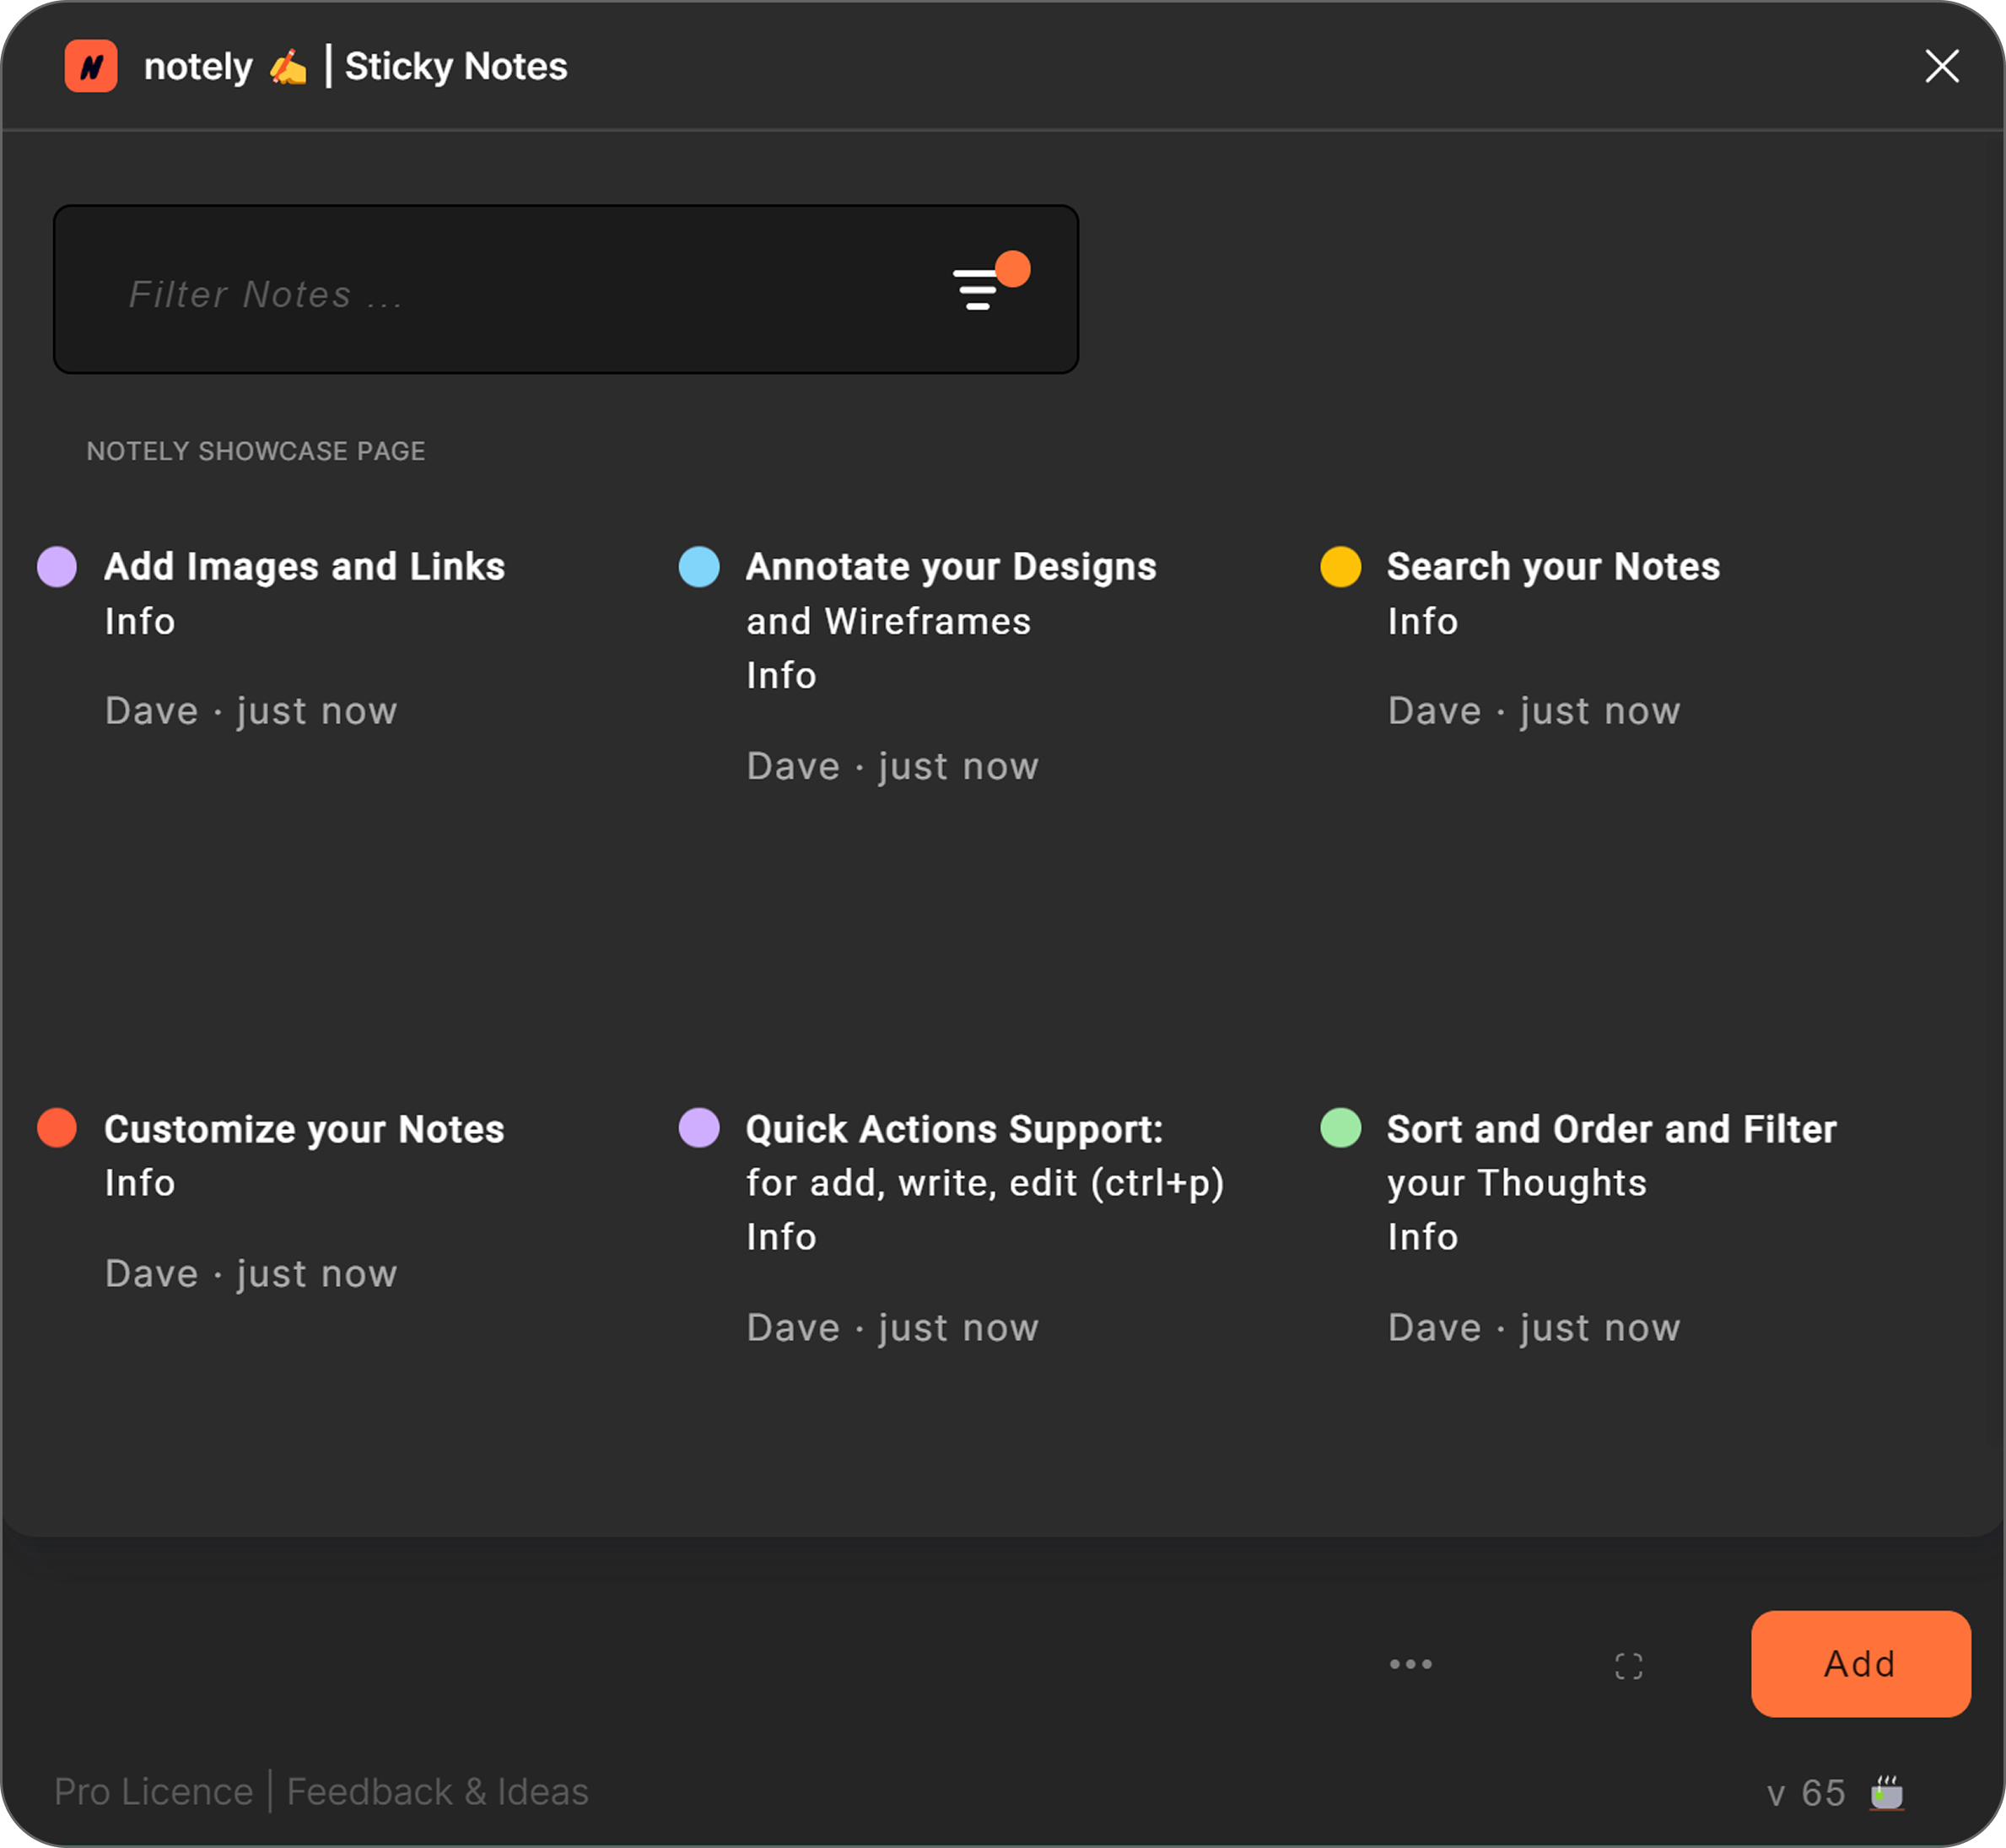Screen dimensions: 2006x1848
Task: Click the green dot on Sort and Order note
Action: point(1340,1129)
